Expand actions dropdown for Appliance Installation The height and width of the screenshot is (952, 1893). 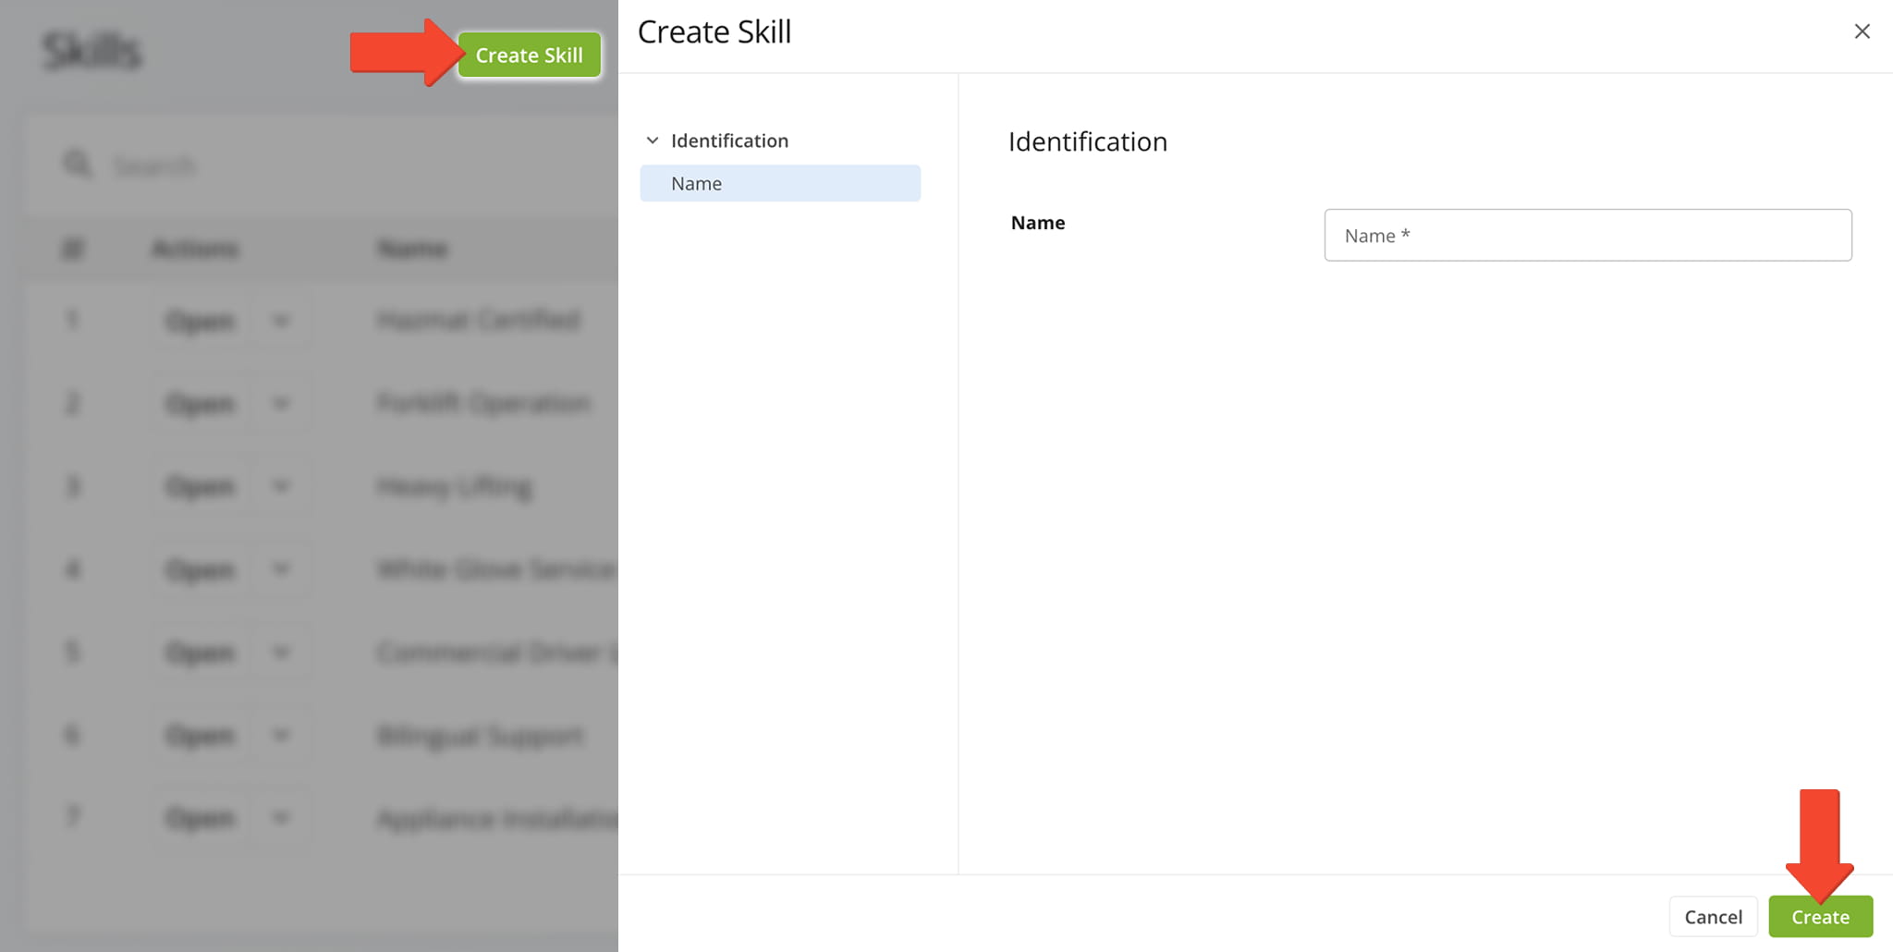(x=281, y=818)
